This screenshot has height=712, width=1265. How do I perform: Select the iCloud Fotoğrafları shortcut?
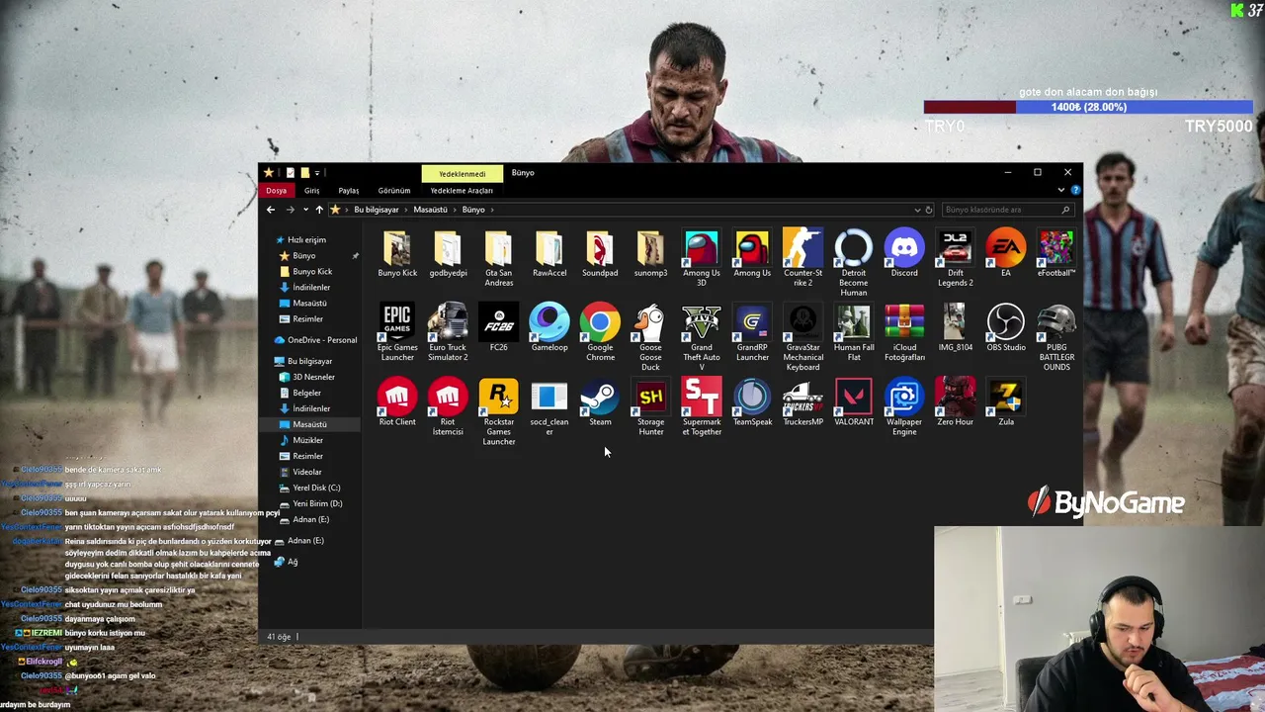(x=904, y=332)
